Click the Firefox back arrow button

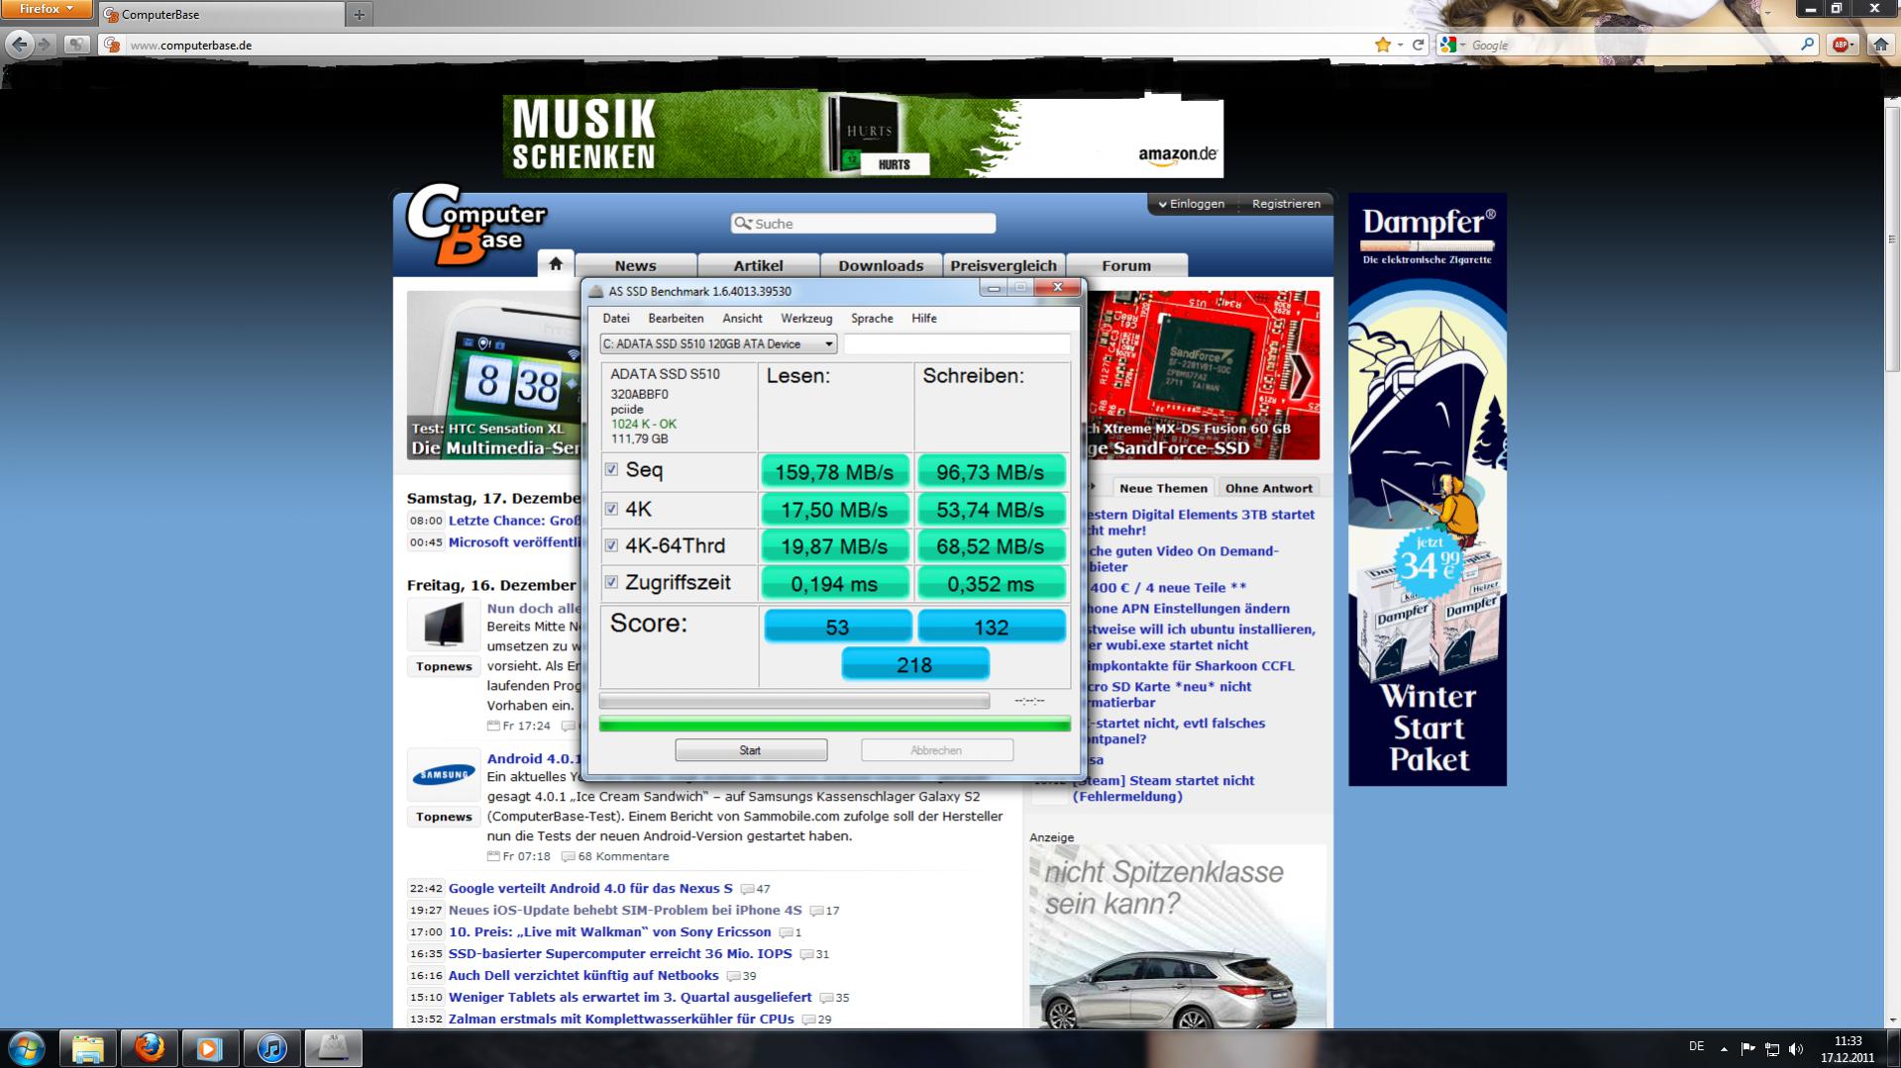[x=19, y=44]
